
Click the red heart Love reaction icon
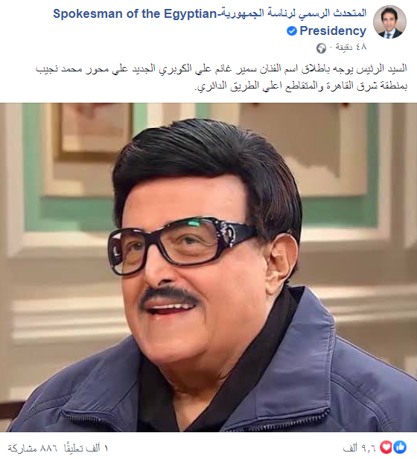[x=386, y=447]
